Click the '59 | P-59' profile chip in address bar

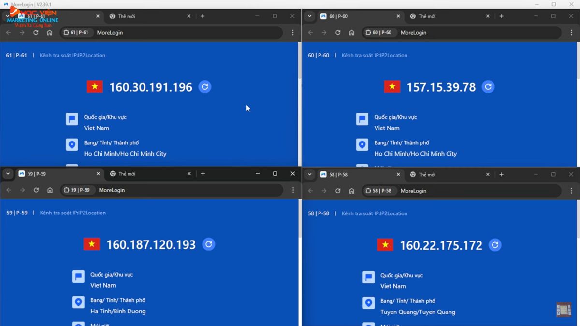coord(77,190)
